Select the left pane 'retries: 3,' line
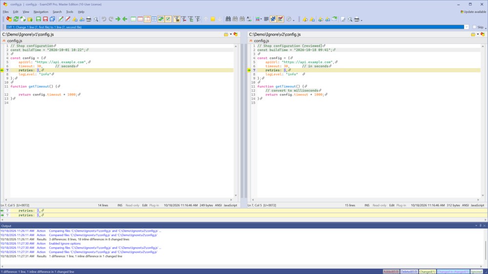 [x=122, y=70]
